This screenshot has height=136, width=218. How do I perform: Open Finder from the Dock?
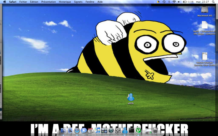pos(63,131)
